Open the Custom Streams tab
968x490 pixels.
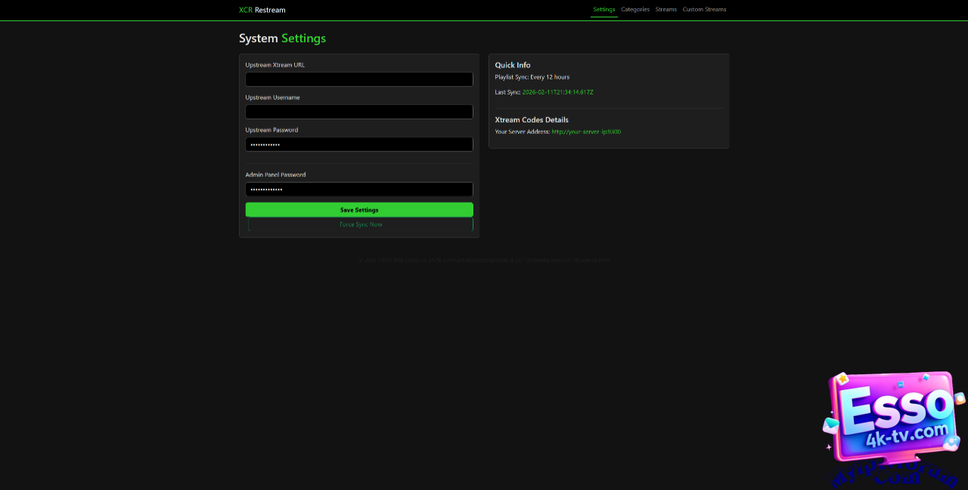point(704,10)
